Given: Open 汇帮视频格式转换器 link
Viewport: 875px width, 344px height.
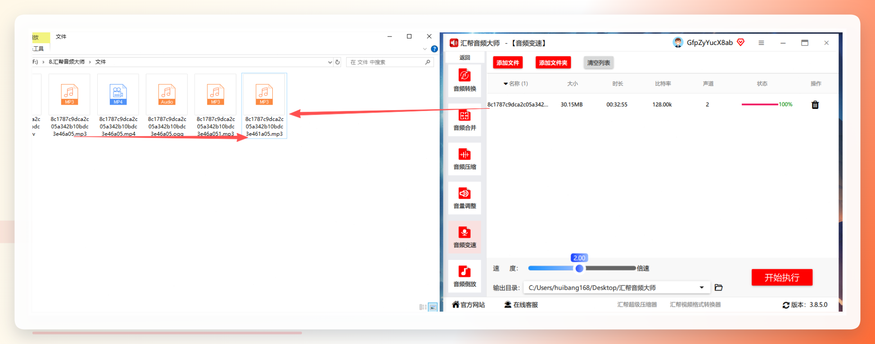Looking at the screenshot, I should click(695, 305).
